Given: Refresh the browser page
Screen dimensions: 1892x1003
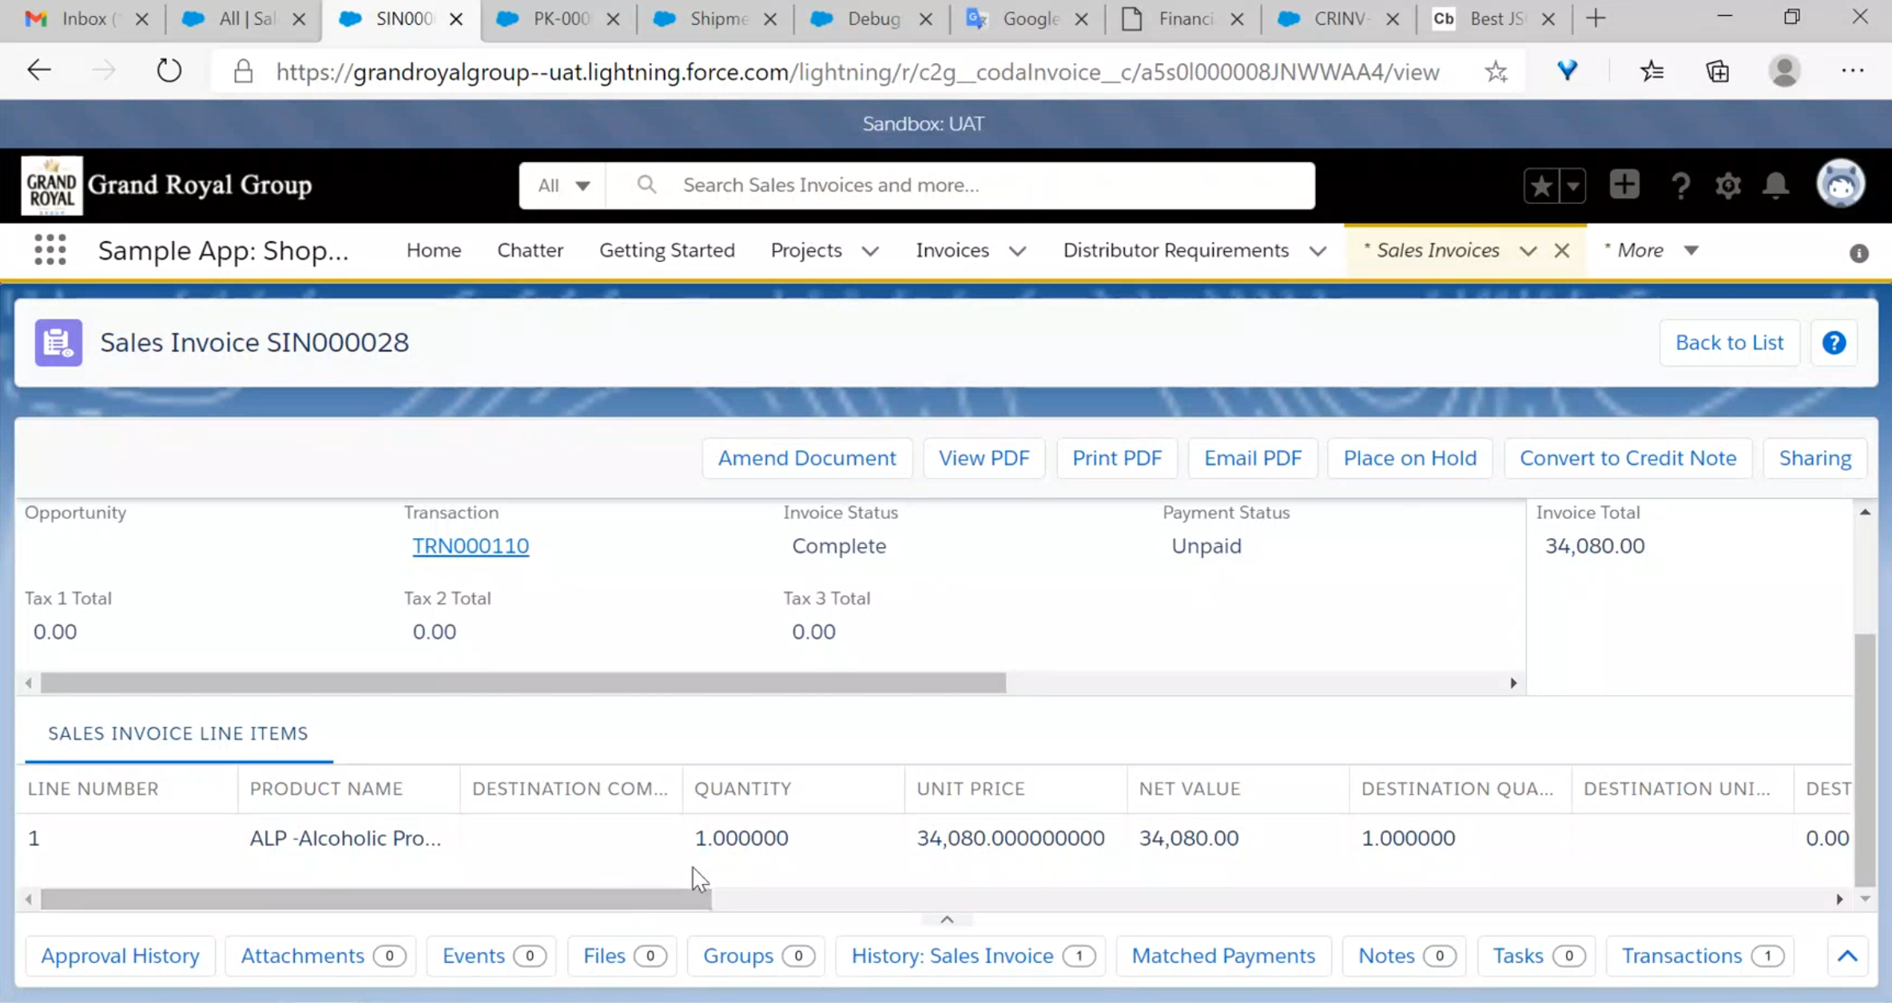Looking at the screenshot, I should coord(169,71).
